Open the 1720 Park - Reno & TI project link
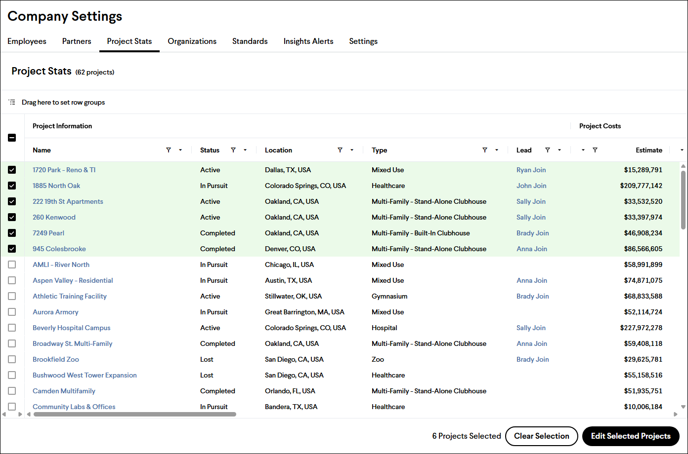 pyautogui.click(x=64, y=170)
